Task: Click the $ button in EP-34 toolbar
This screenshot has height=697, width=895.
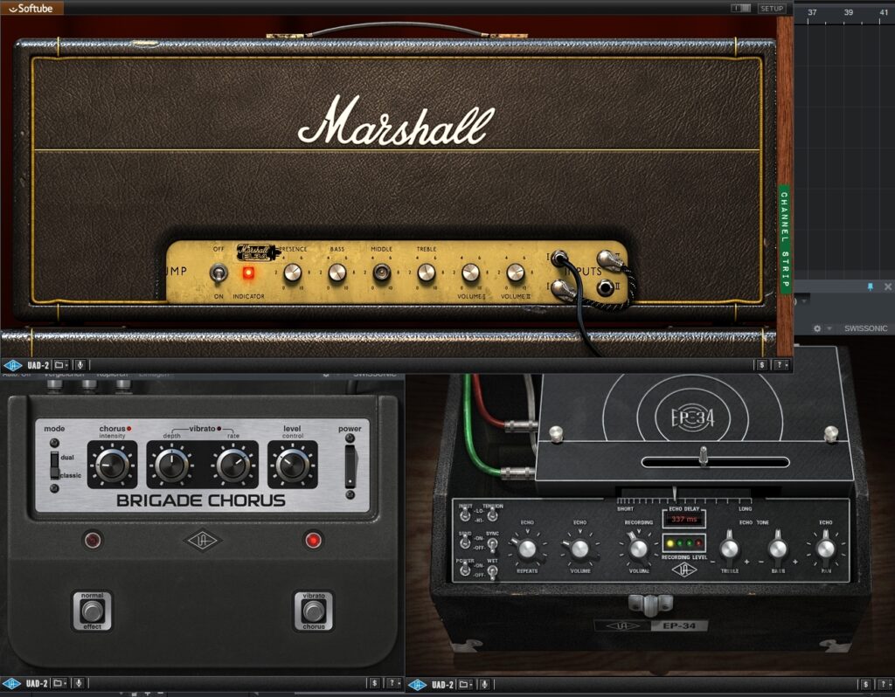Action: point(866,684)
